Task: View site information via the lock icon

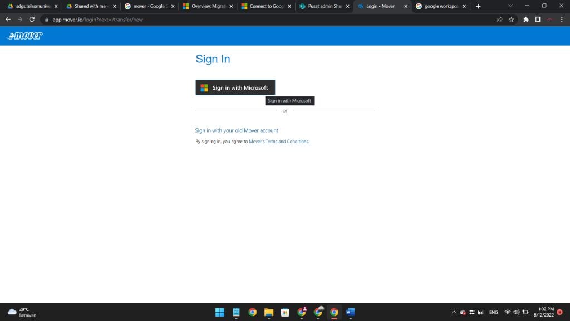Action: pyautogui.click(x=47, y=20)
